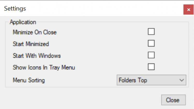This screenshot has height=109, width=194.
Task: Click the Settings window title text
Action: click(15, 9)
